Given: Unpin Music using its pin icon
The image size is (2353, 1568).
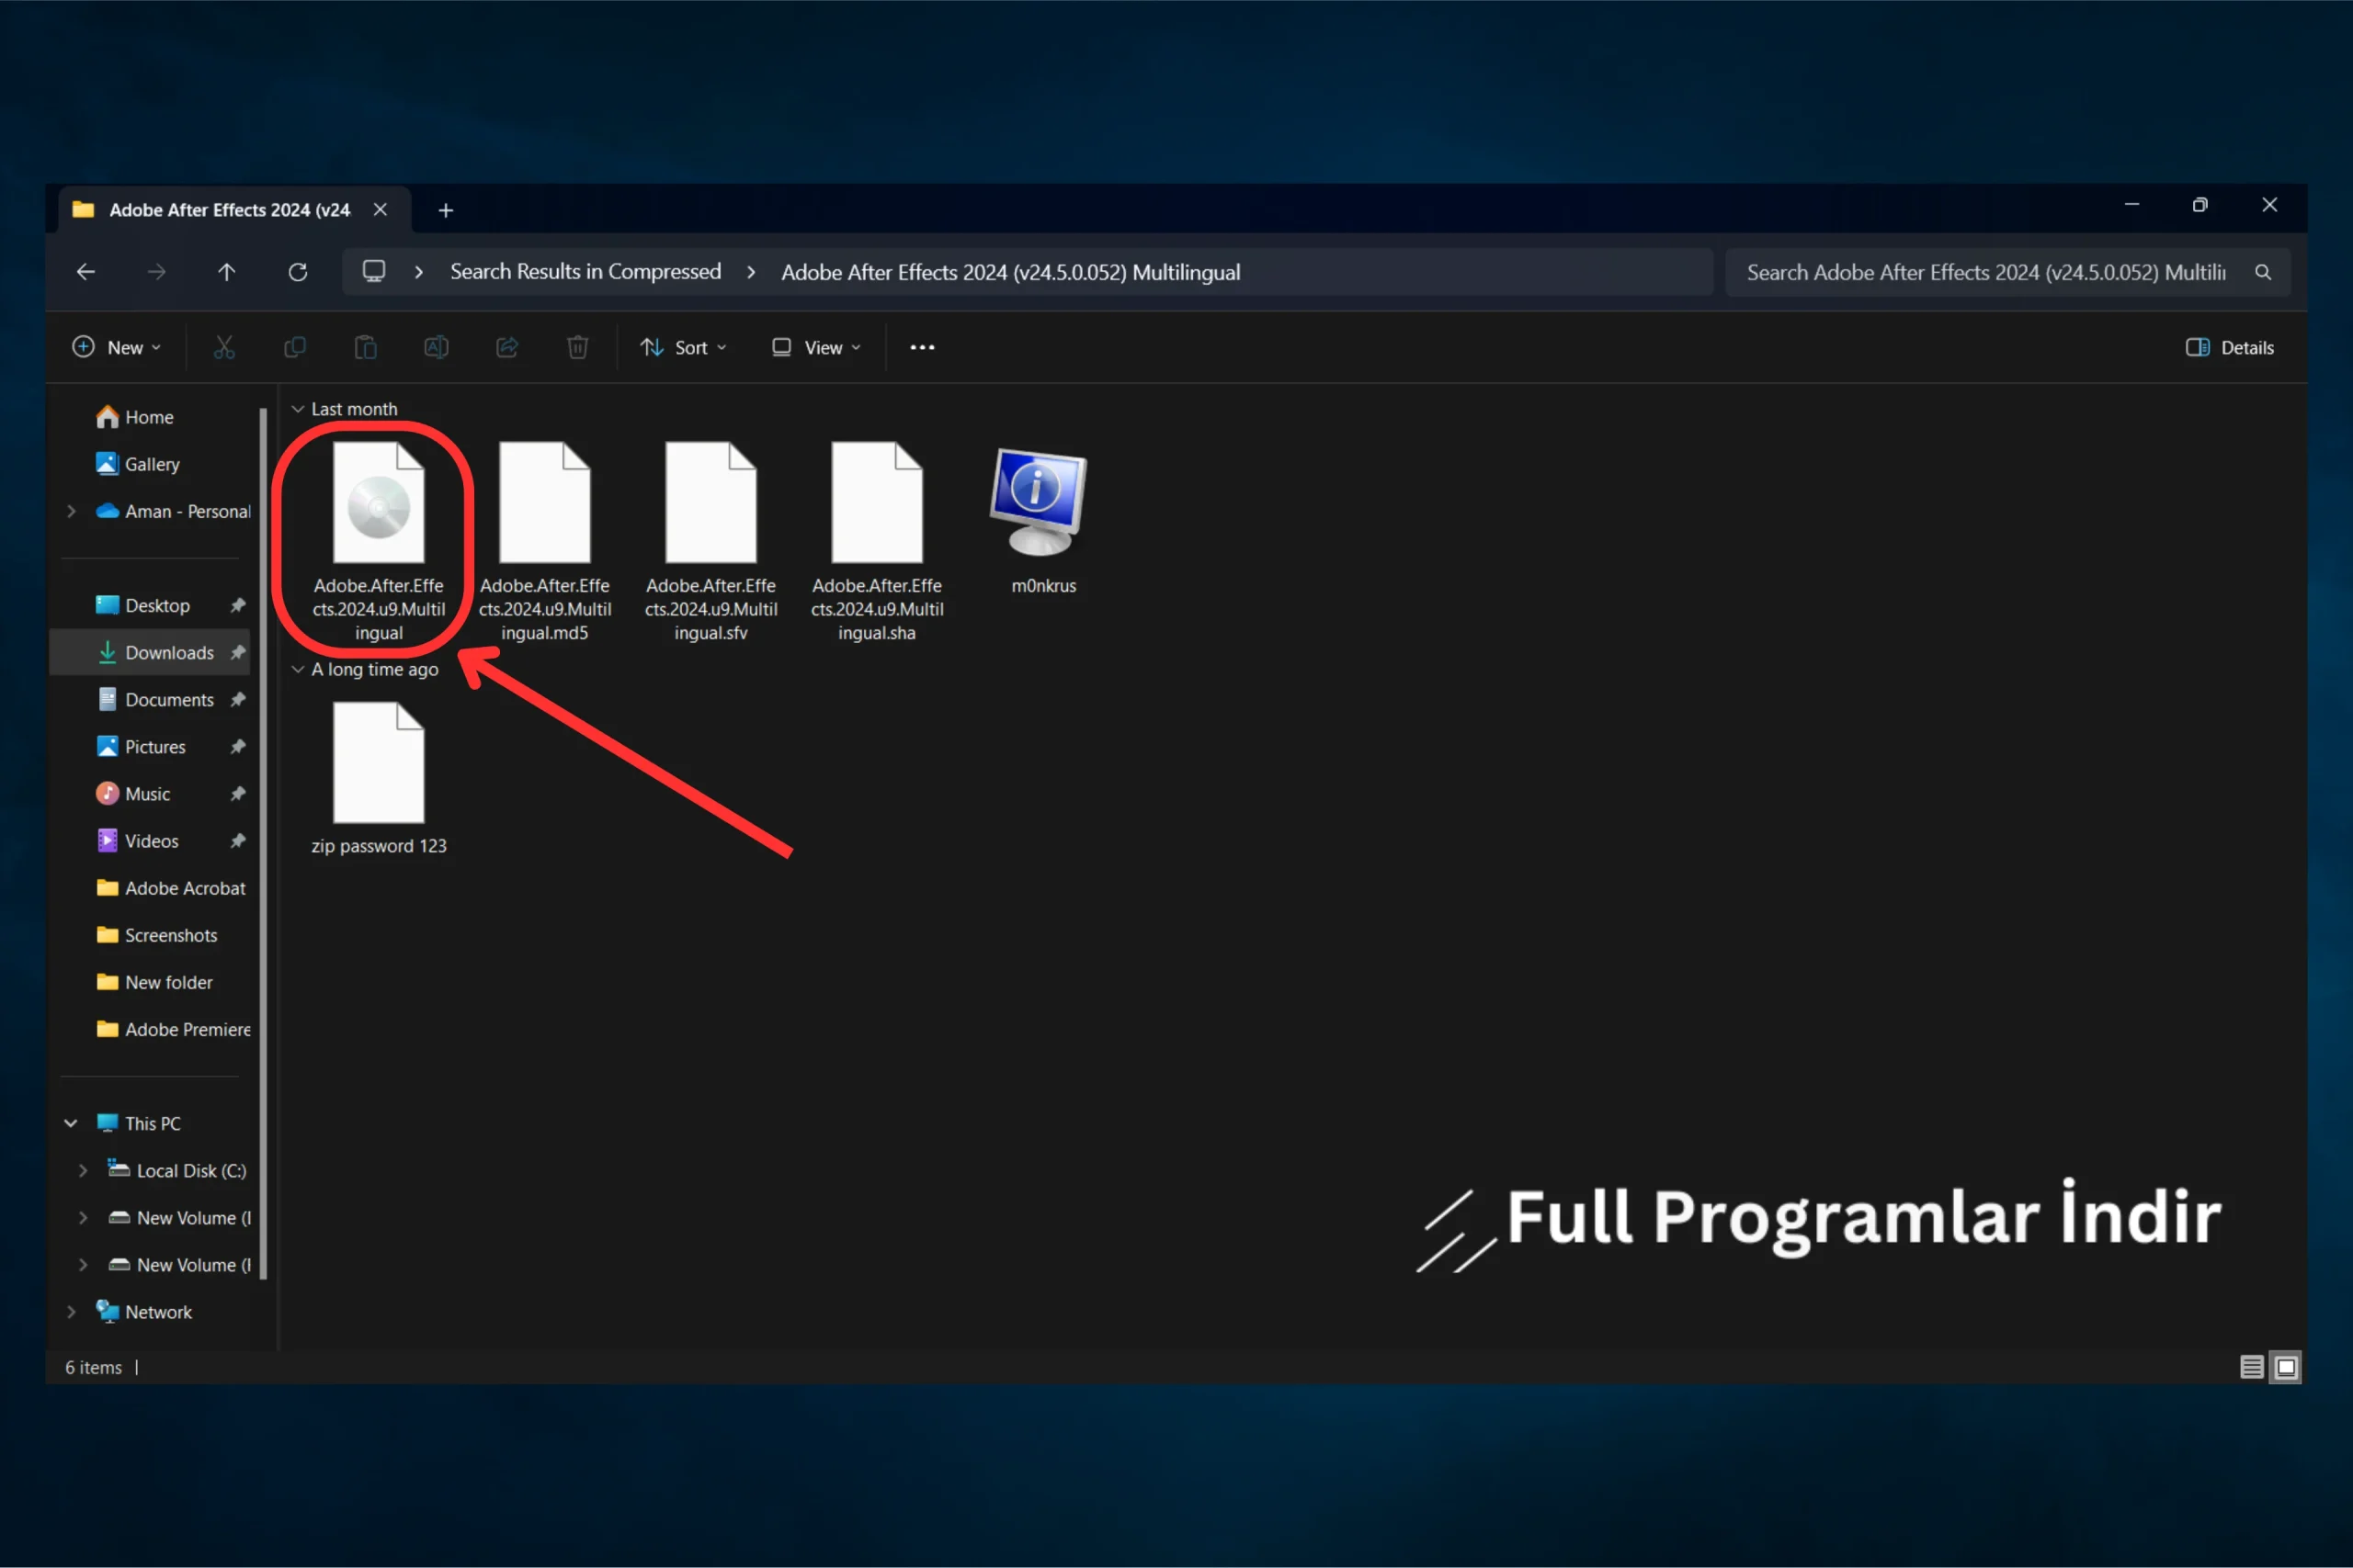Looking at the screenshot, I should 237,793.
